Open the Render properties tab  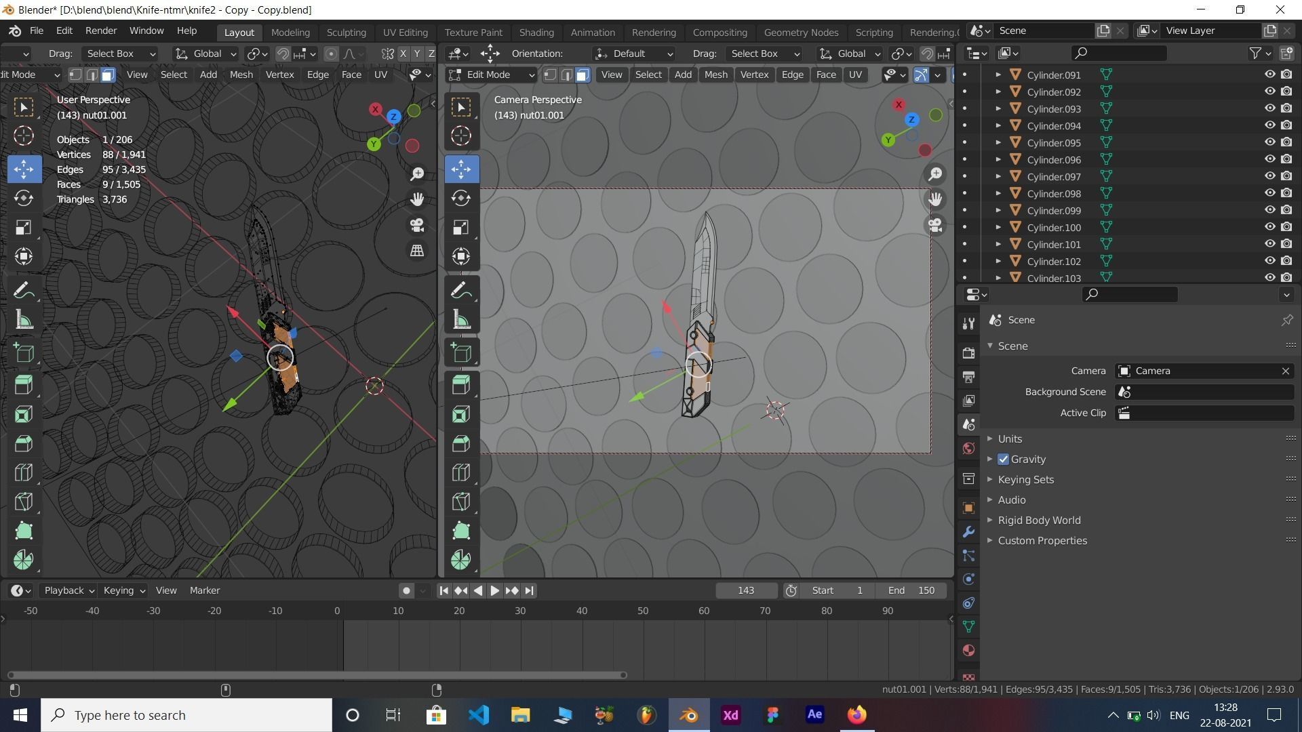[x=968, y=352]
